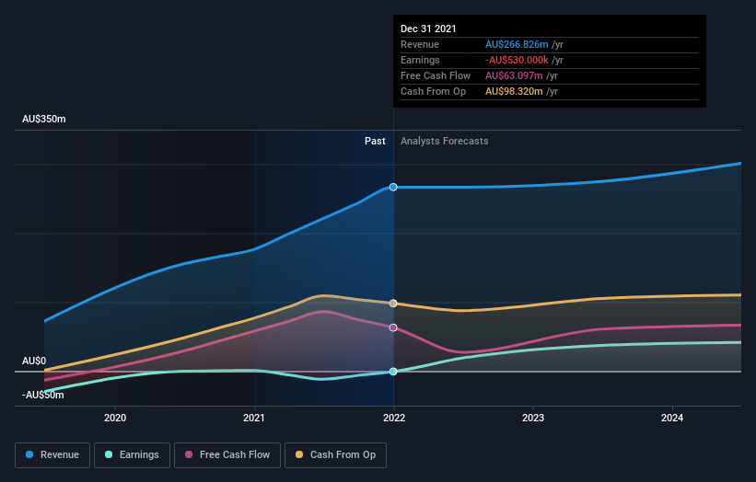Click the AU$266.826m revenue value
The image size is (756, 482).
(517, 44)
